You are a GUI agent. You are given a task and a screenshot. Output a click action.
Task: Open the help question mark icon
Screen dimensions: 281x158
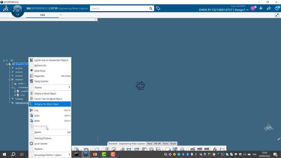pos(277,8)
